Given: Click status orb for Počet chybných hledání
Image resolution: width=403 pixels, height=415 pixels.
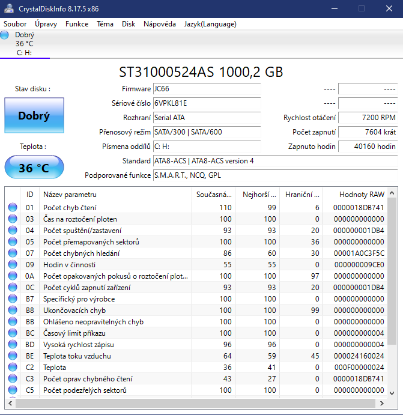Looking at the screenshot, I should point(13,253).
